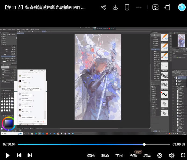
Task: Open the 倍速 playback speed menu
Action: [x=91, y=155]
